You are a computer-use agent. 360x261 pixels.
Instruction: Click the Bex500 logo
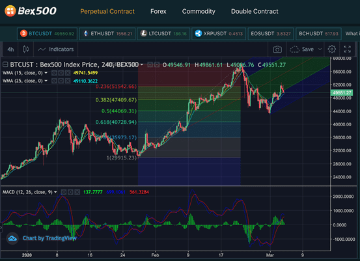[31, 11]
